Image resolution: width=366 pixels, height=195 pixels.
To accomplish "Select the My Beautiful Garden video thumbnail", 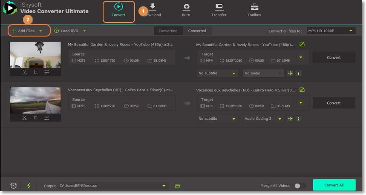I will click(x=35, y=55).
